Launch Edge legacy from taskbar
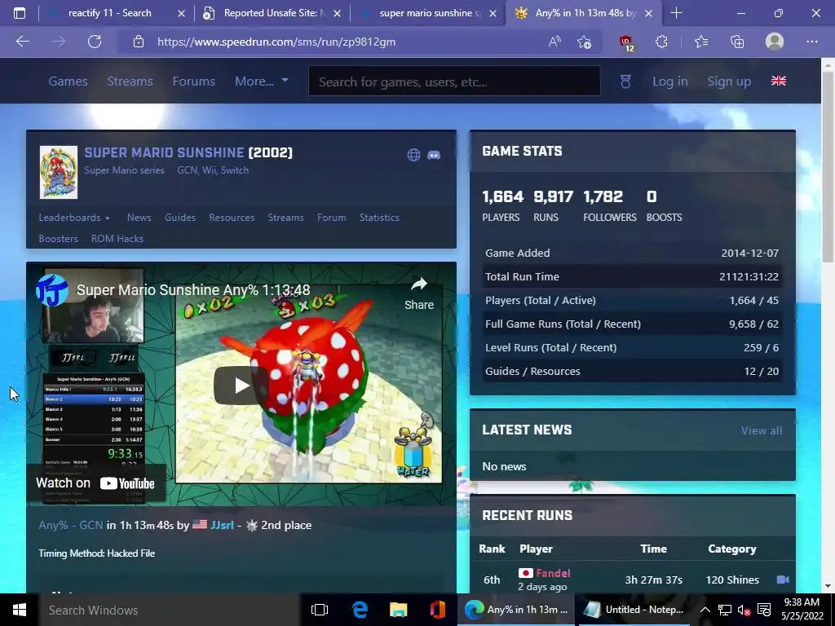 coord(360,610)
